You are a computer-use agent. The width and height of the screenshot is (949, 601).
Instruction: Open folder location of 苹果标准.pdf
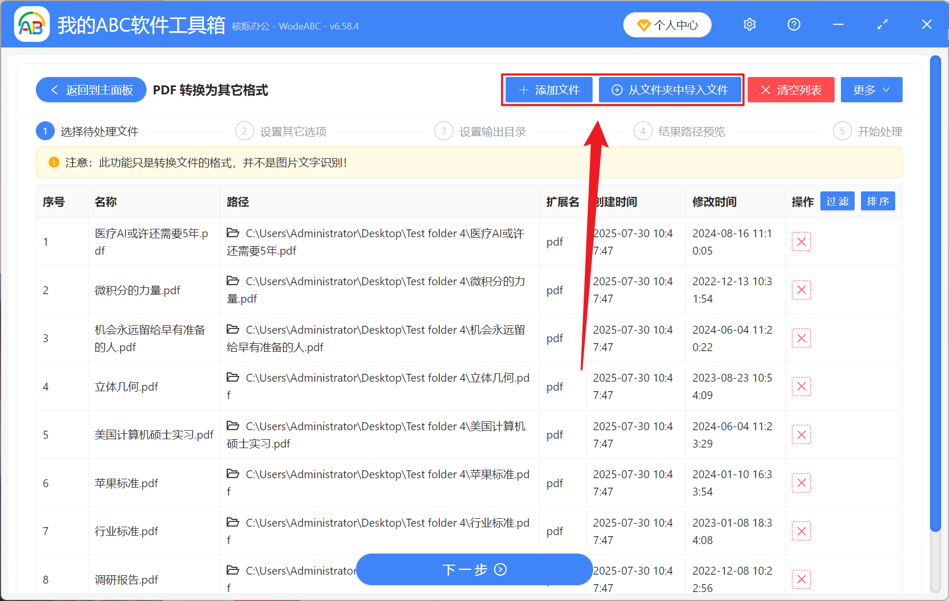tap(233, 474)
